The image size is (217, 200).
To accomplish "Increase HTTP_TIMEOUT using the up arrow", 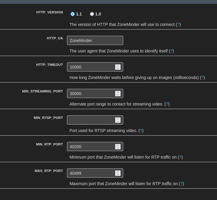I will 118,66.
